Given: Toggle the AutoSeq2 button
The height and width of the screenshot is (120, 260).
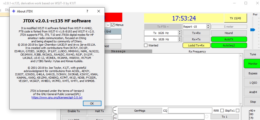Looking at the screenshot, I should 229,45.
